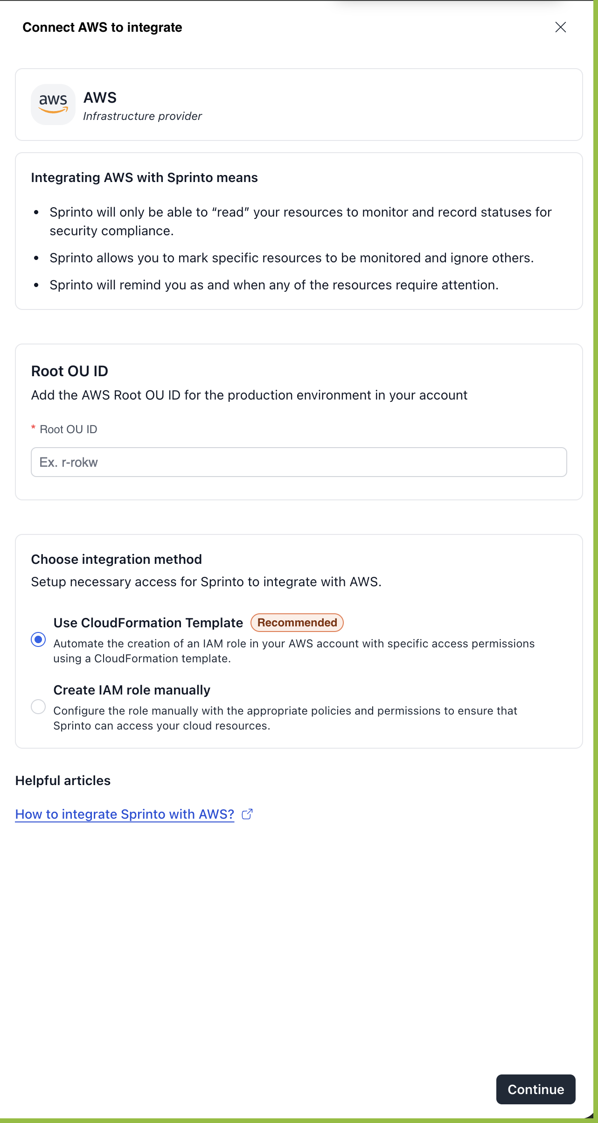Click the Recommended badge

(297, 623)
